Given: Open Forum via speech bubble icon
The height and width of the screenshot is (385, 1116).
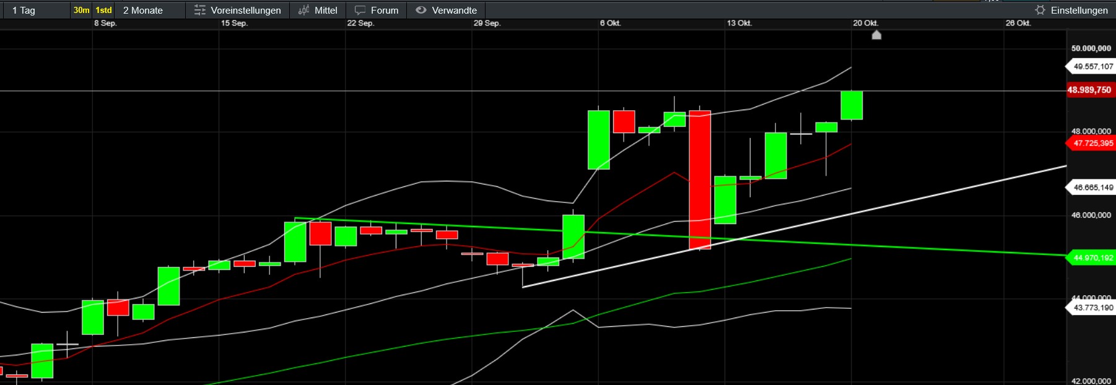Looking at the screenshot, I should (x=360, y=11).
